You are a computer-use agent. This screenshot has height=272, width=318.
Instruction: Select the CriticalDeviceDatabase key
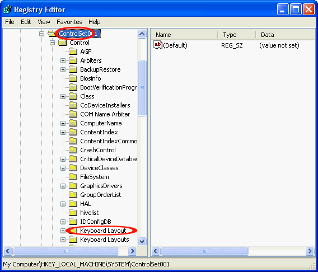109,159
